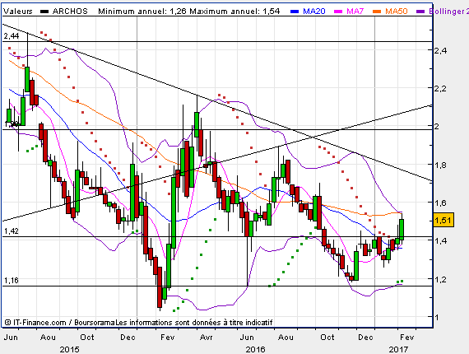Click the Avr month marker on axis
Viewport: 469px width, 354px height.
[206, 338]
